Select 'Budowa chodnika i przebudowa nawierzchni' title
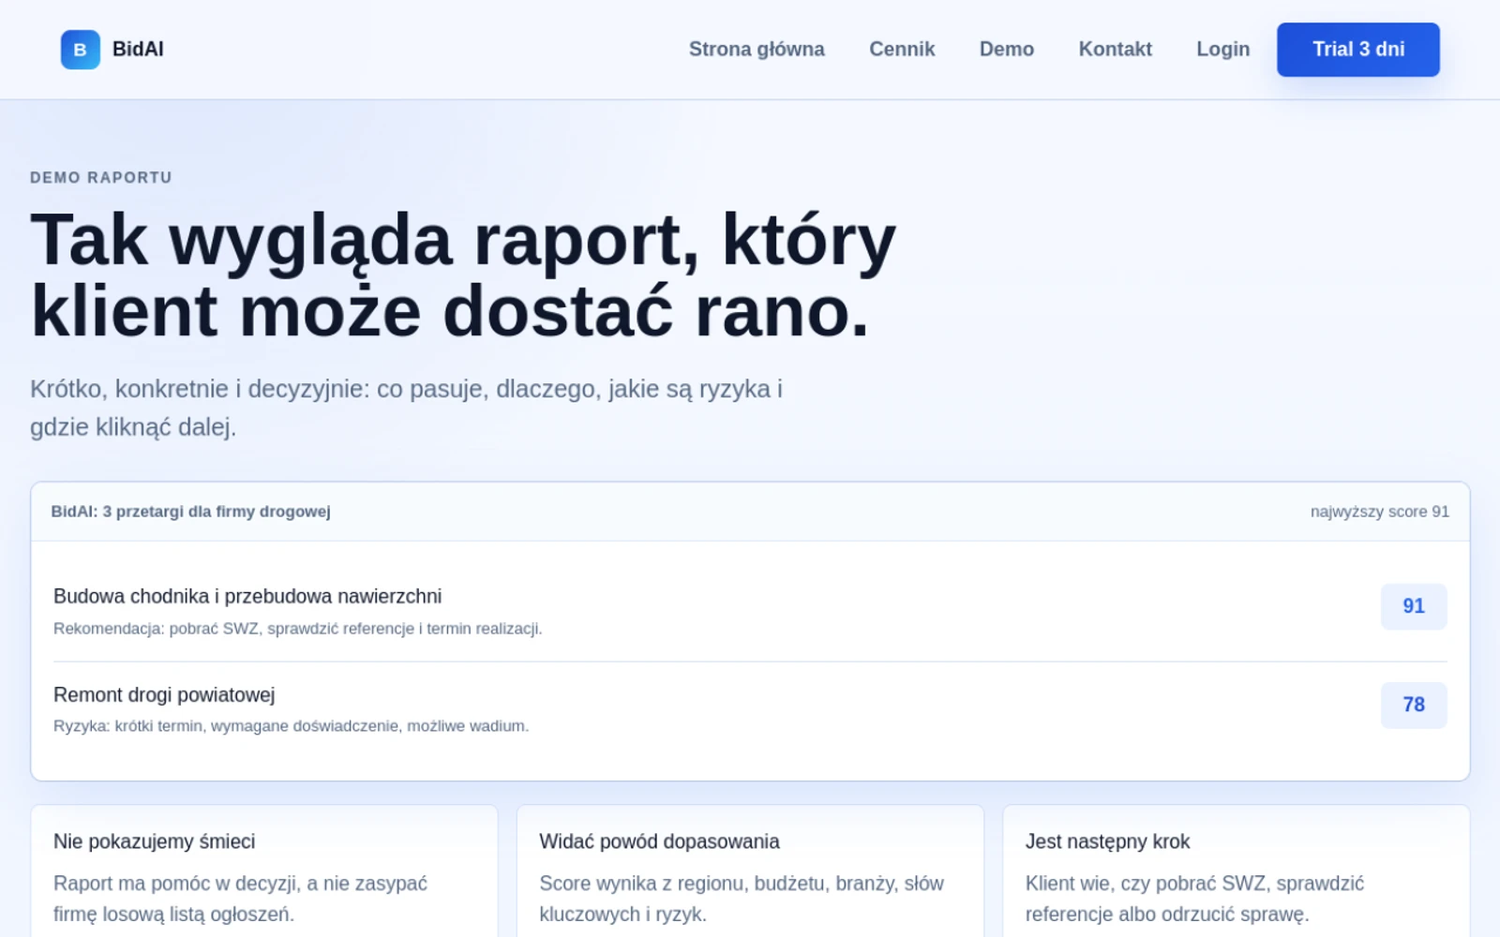The image size is (1500, 937). [247, 596]
